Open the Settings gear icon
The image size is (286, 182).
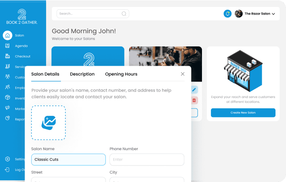(x=8, y=159)
